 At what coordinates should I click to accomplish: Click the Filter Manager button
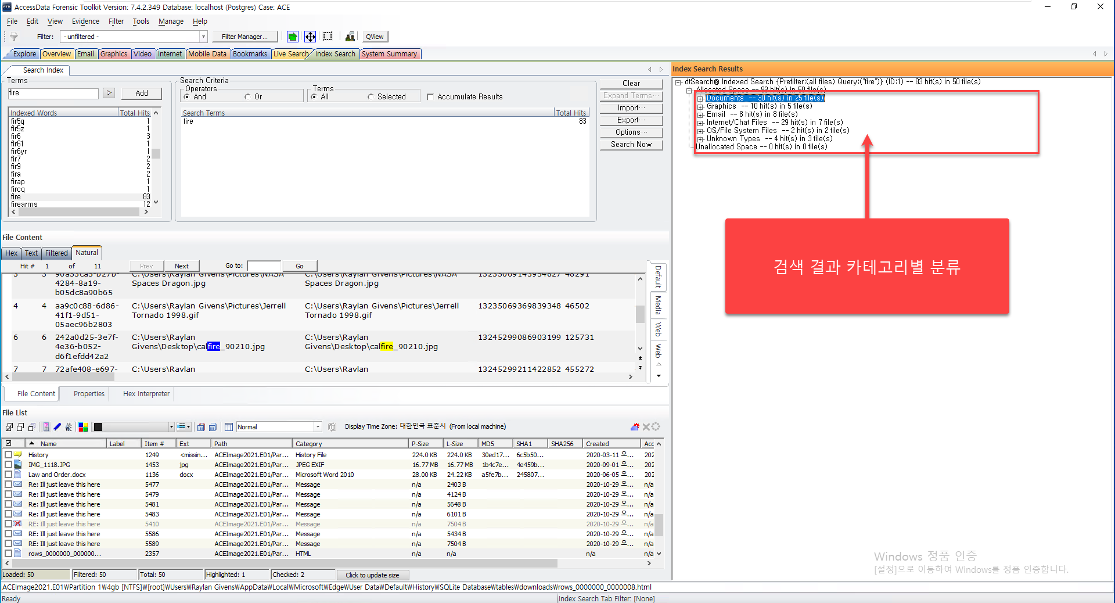(x=244, y=37)
